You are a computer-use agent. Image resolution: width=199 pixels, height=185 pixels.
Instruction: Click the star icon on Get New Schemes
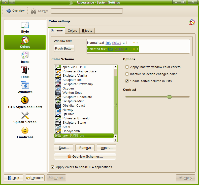coord(69,156)
